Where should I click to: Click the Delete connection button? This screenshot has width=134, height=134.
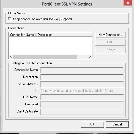point(111,50)
